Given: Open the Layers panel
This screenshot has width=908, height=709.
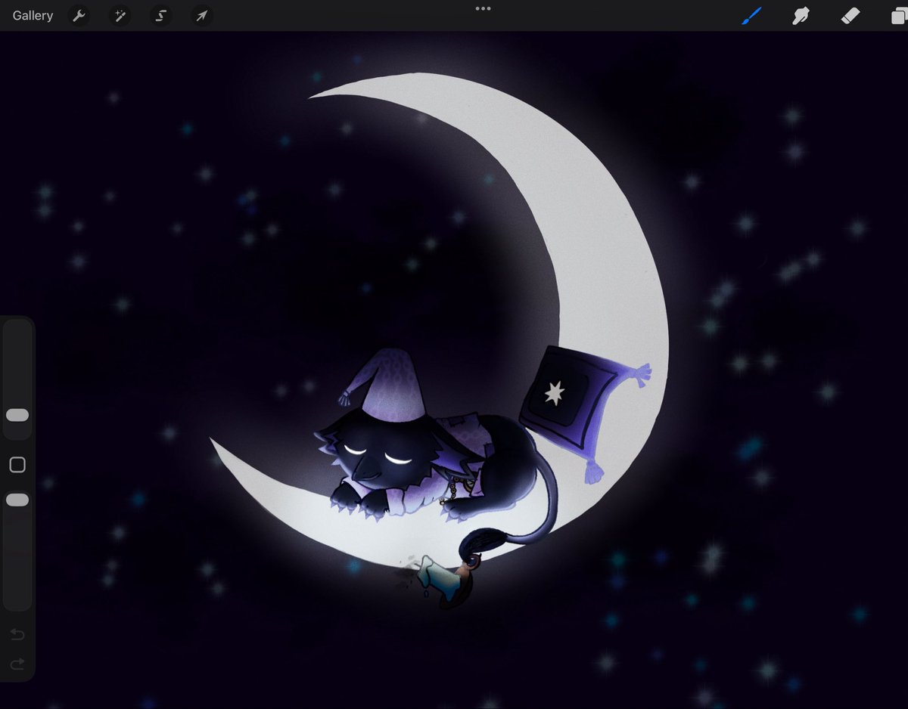Looking at the screenshot, I should [899, 15].
